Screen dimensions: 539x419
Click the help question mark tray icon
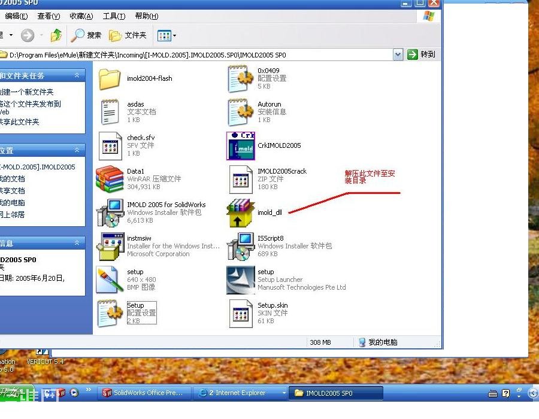click(x=506, y=394)
